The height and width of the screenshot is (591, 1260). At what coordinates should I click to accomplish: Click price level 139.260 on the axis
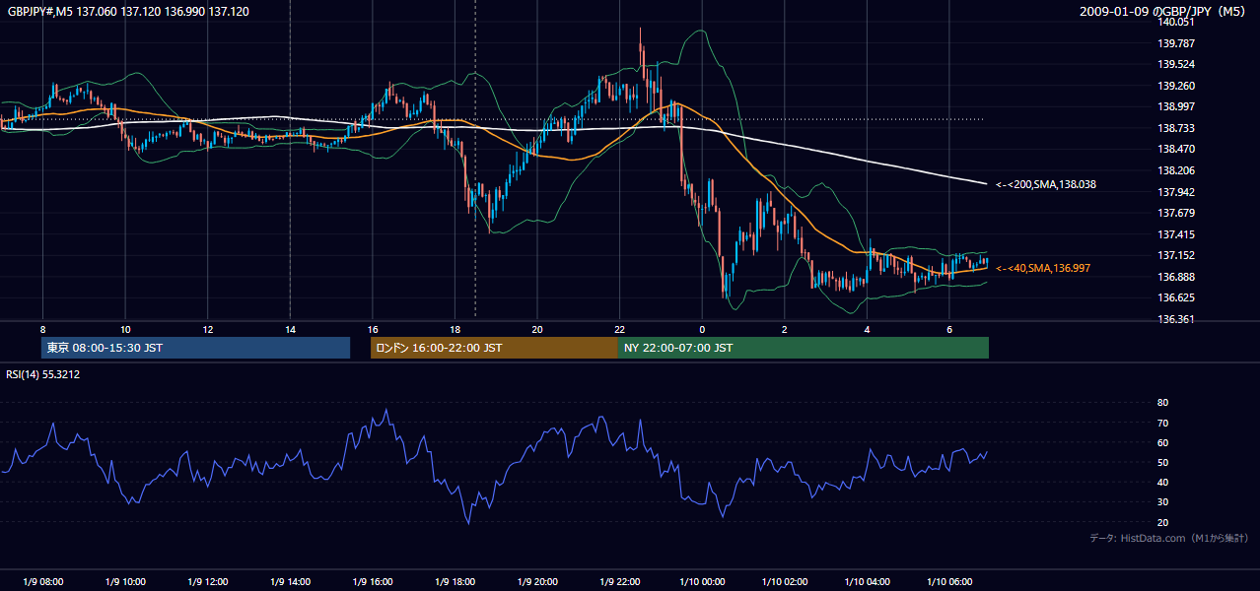coord(1176,86)
